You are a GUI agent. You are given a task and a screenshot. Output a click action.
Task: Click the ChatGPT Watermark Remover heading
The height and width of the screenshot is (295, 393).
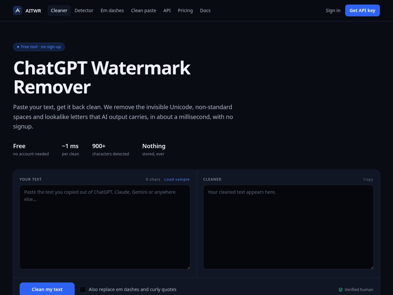coord(102,77)
